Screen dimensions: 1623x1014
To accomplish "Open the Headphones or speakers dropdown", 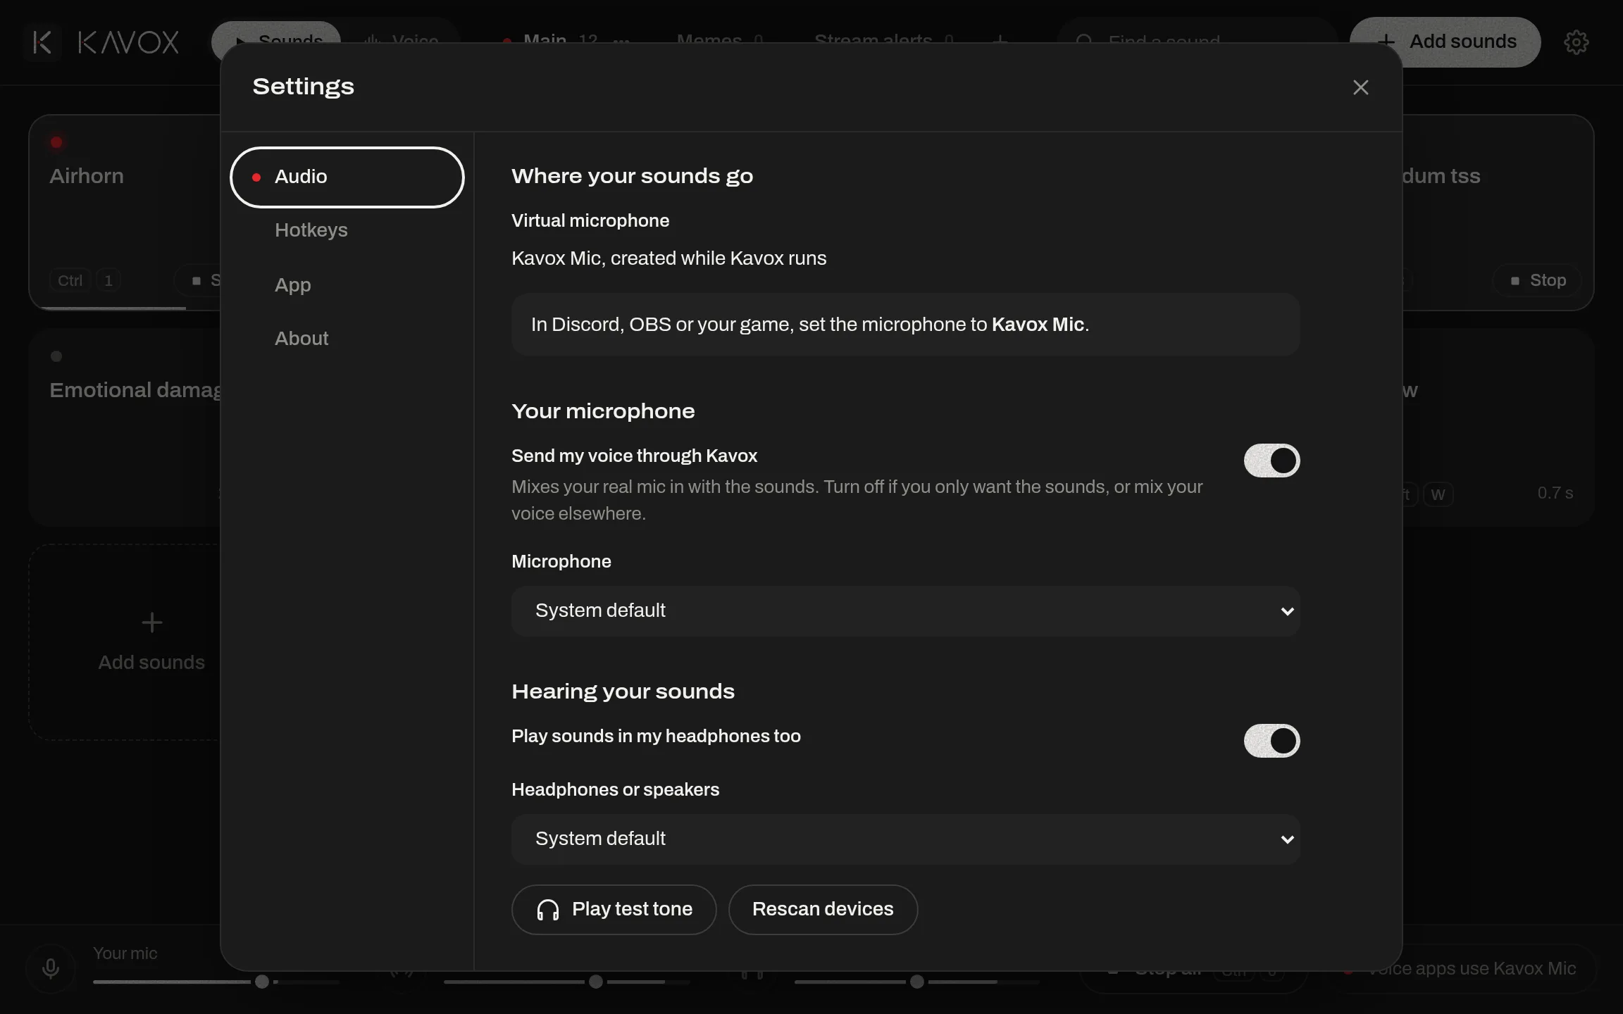I will (905, 839).
